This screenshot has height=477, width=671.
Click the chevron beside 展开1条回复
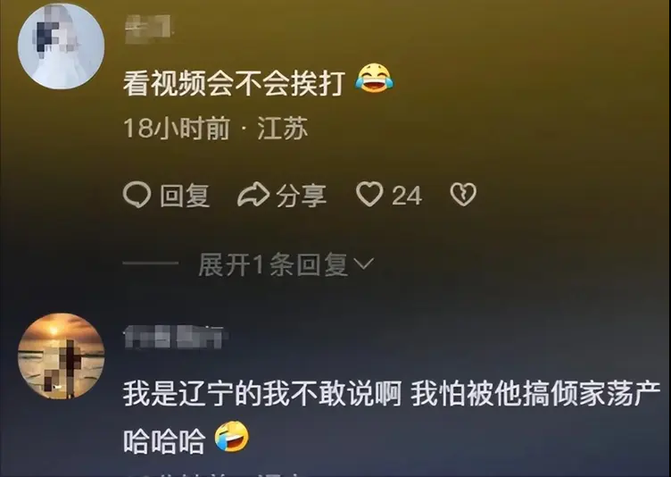[364, 264]
